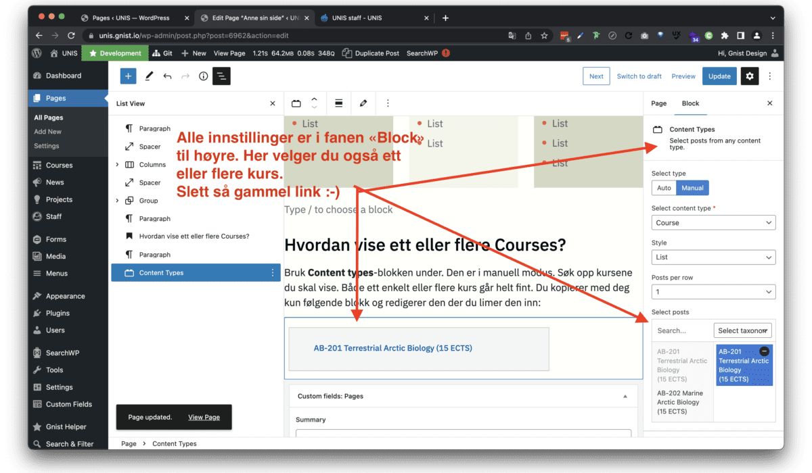812x473 pixels.
Task: Open the details info icon
Action: 203,76
